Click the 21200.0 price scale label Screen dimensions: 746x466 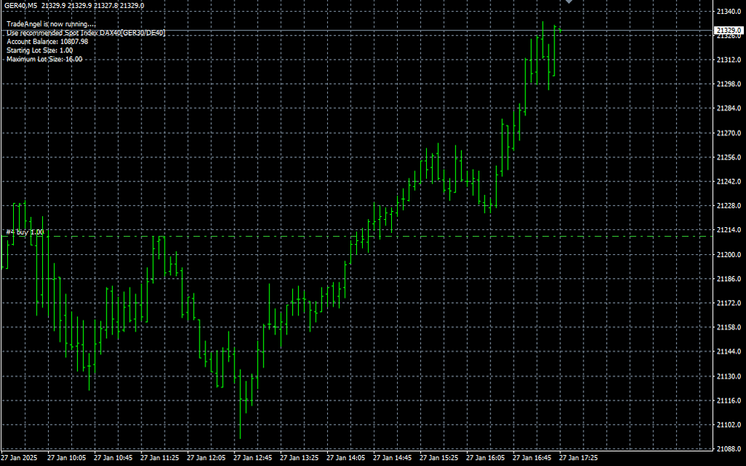tap(729, 255)
